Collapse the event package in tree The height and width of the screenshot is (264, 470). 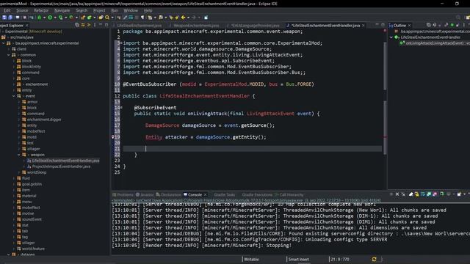point(14,96)
